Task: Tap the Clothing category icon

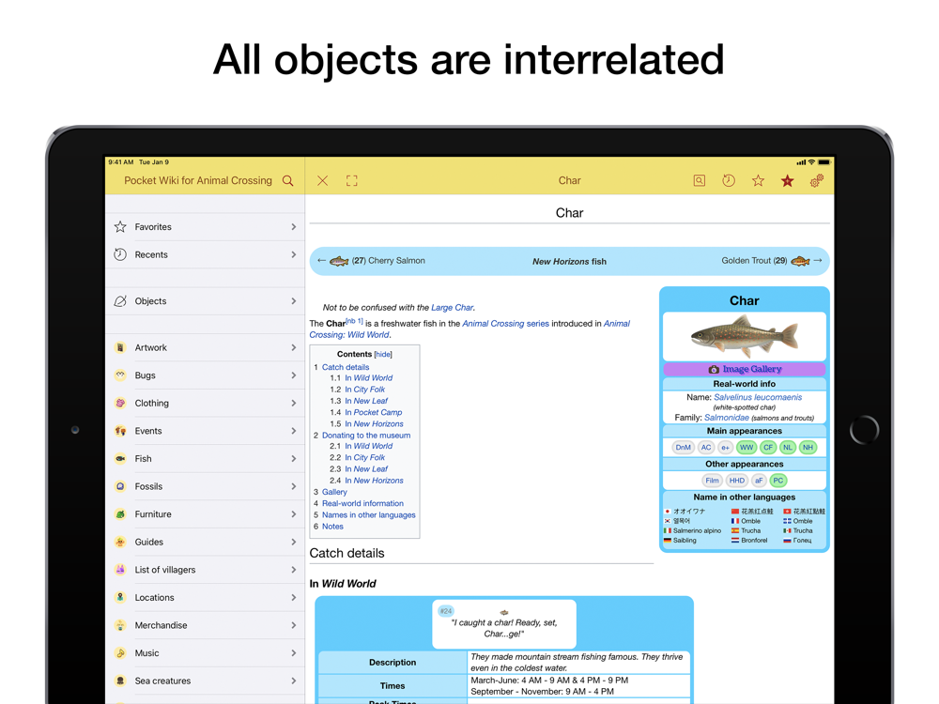Action: pos(120,403)
